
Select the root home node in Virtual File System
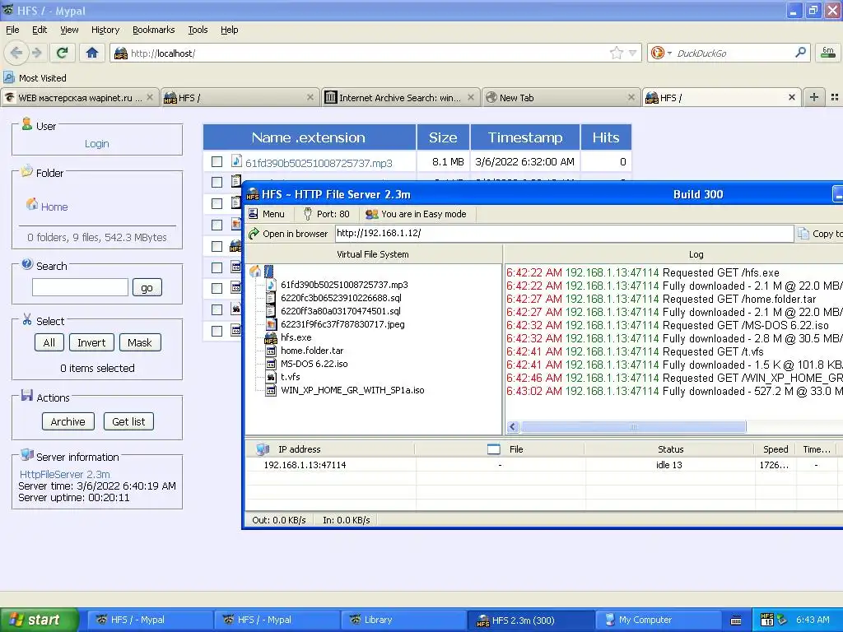pyautogui.click(x=269, y=272)
